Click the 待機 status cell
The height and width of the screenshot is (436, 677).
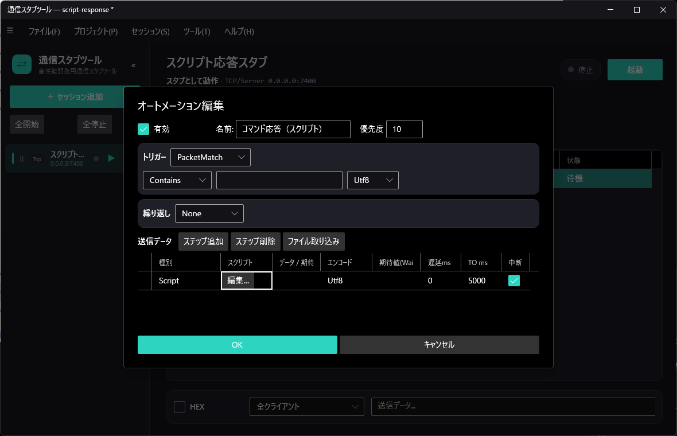point(602,178)
